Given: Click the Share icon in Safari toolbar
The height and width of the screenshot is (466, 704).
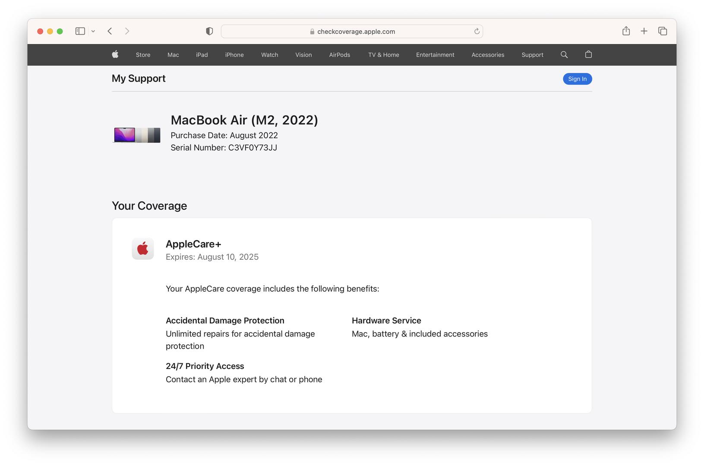Looking at the screenshot, I should (x=626, y=31).
